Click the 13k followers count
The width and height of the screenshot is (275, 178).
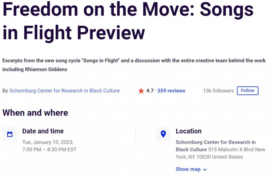[218, 90]
